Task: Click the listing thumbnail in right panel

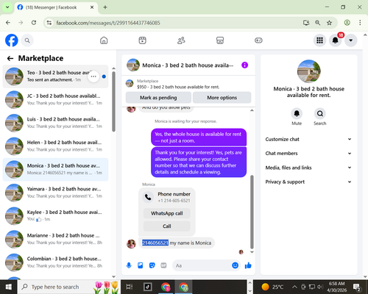Action: pos(308,71)
